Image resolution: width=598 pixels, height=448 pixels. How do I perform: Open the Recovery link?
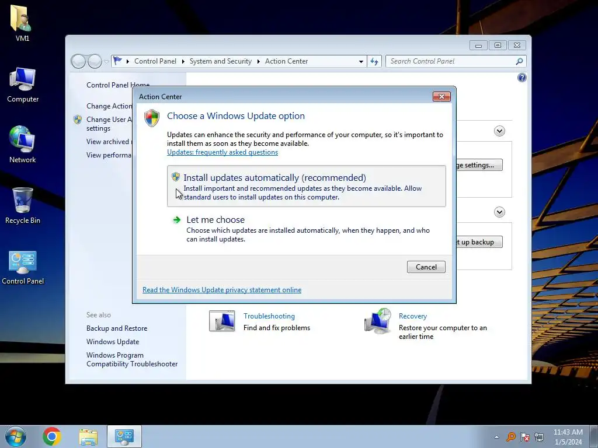click(413, 316)
